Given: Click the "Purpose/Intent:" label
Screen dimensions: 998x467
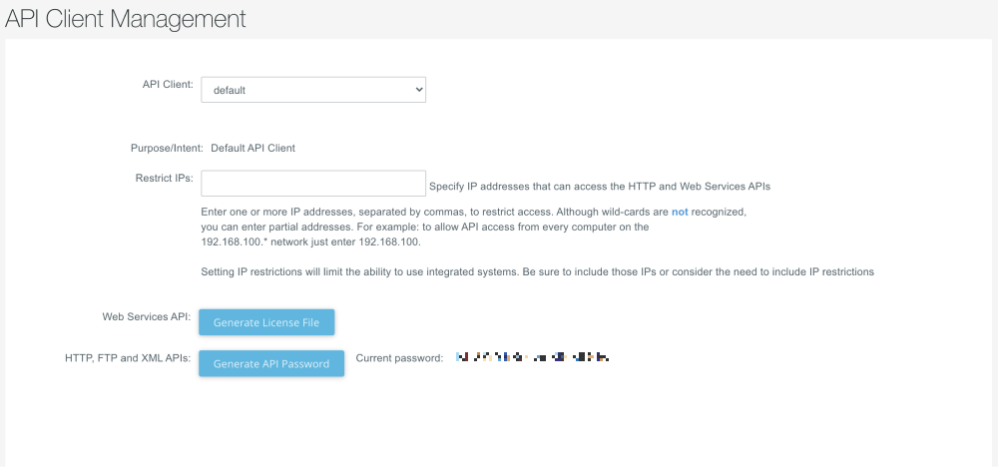Looking at the screenshot, I should [x=167, y=148].
